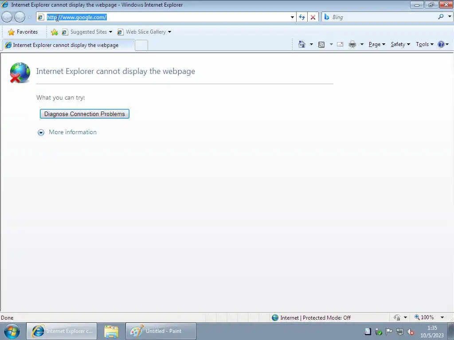This screenshot has height=340, width=454.
Task: Expand the Print options dropdown arrow
Action: [x=362, y=44]
